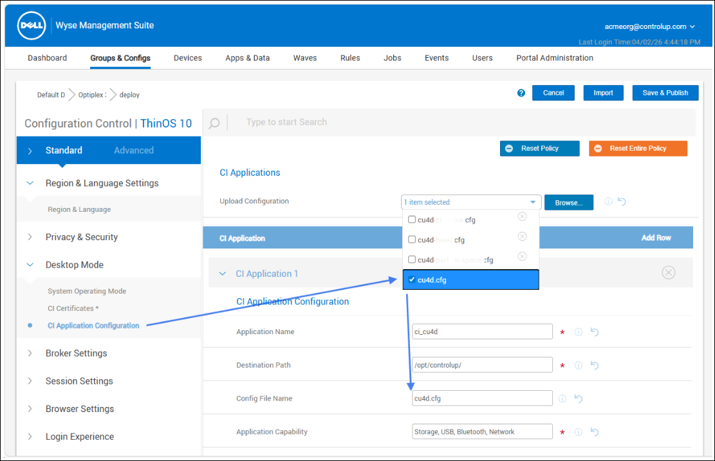Collapse the Desktop Mode section
The width and height of the screenshot is (715, 461).
coord(30,265)
